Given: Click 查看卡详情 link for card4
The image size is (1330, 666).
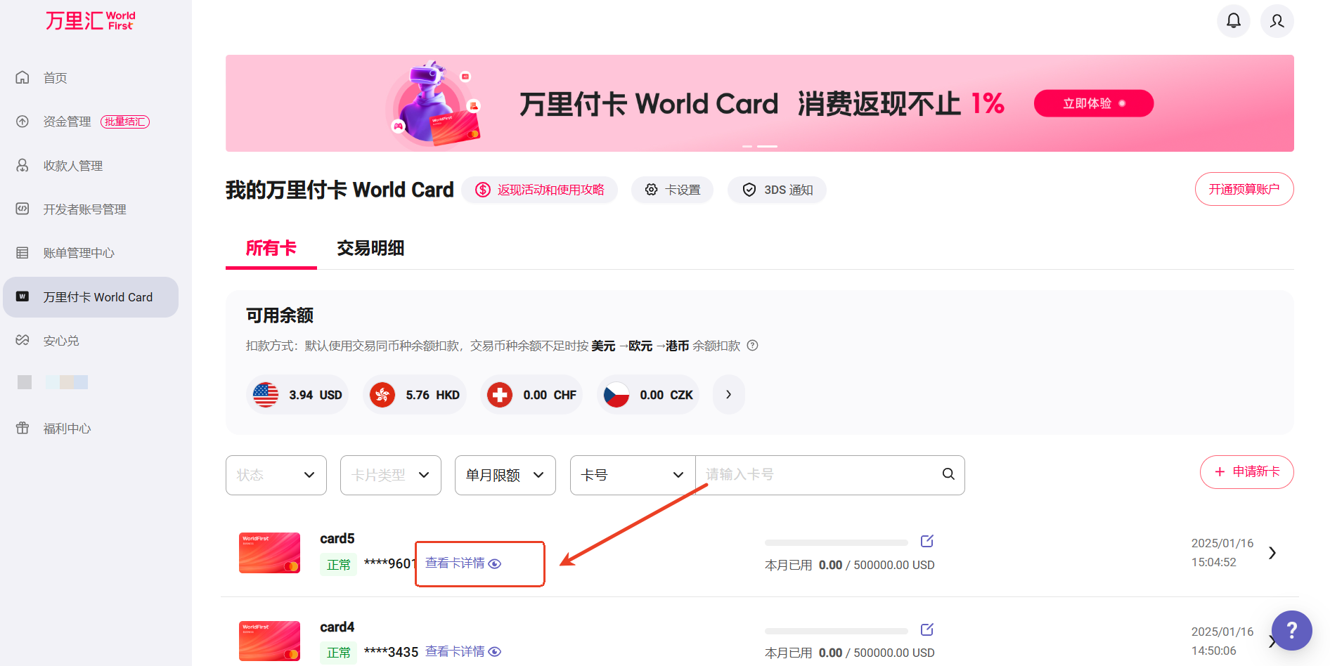Looking at the screenshot, I should [455, 652].
